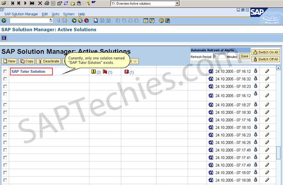Click the green Back arrow icon
This screenshot has height=185, width=283.
pos(74,21)
